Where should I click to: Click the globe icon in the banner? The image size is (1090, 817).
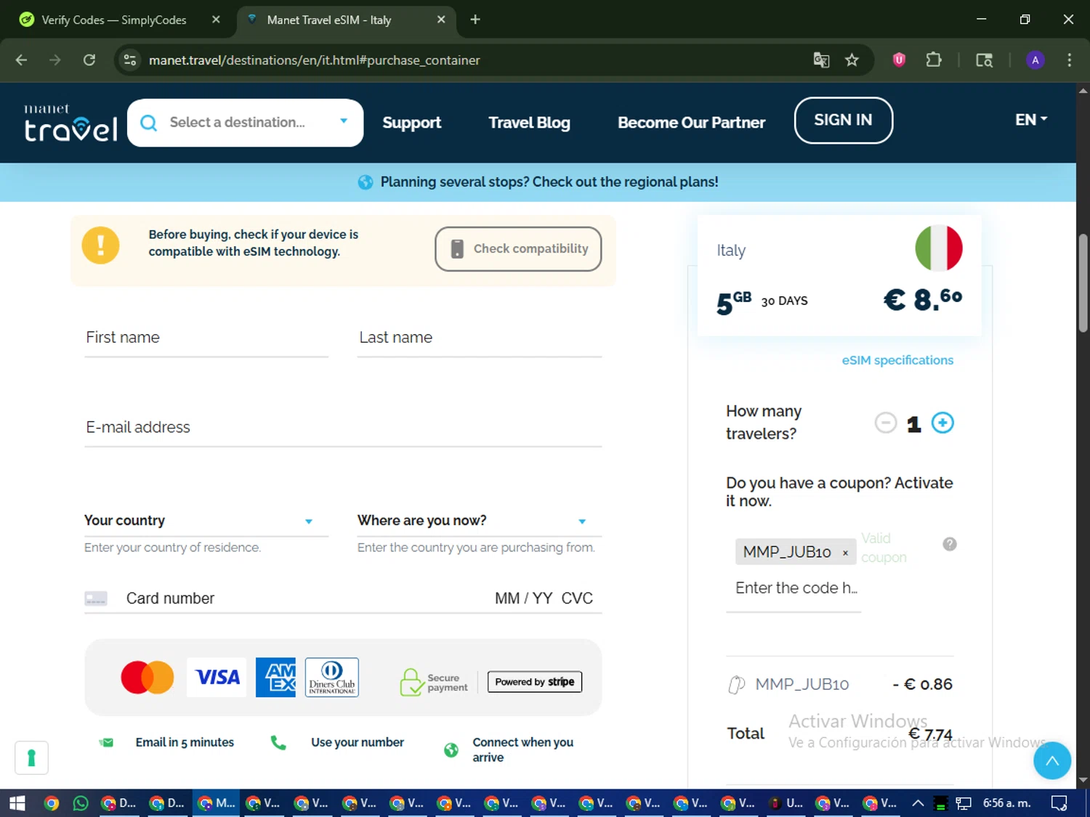pos(366,182)
